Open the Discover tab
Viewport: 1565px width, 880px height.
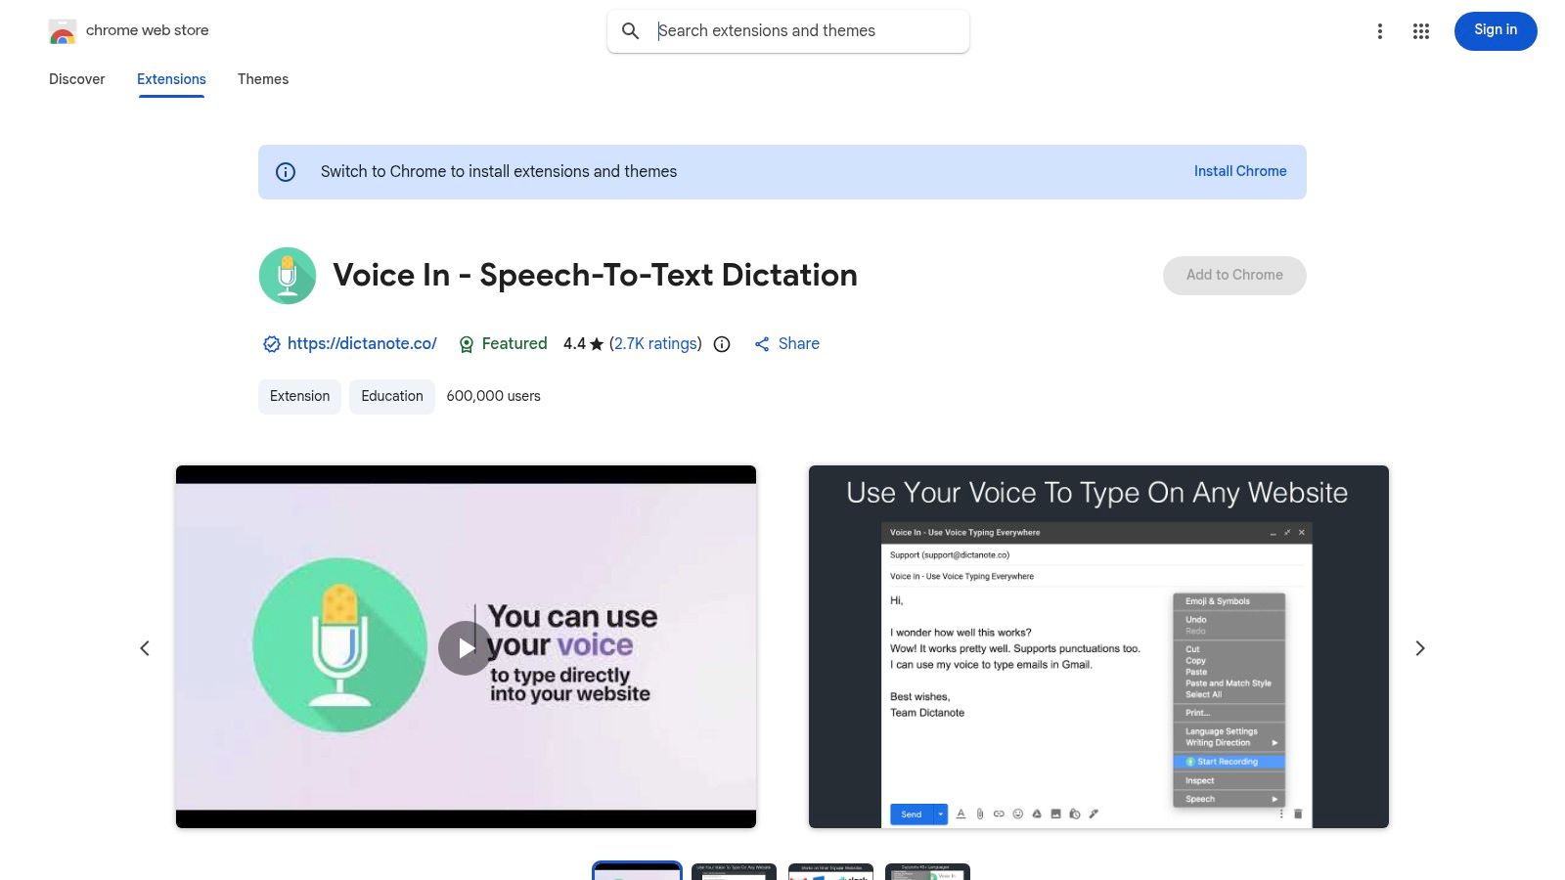tap(77, 79)
